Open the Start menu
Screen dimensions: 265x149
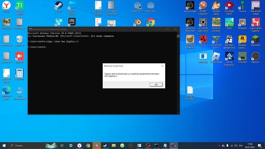4,145
